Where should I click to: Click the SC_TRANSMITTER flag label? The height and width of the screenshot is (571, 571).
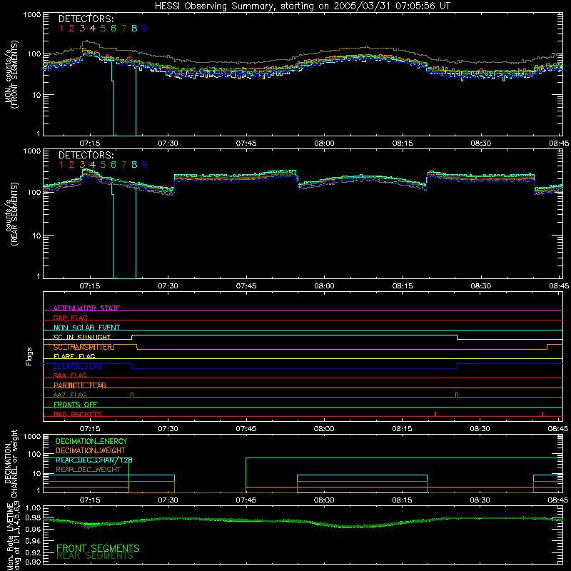(83, 347)
